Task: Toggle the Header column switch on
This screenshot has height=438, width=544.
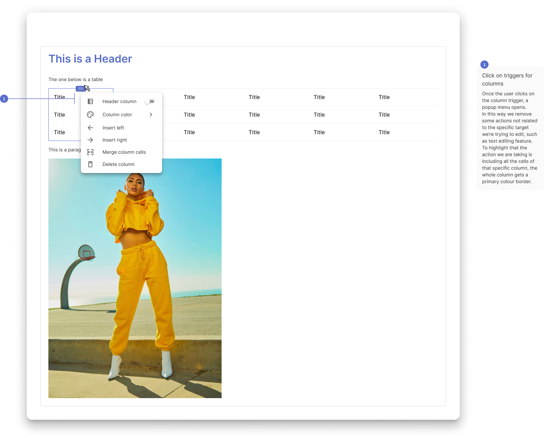Action: pos(150,101)
